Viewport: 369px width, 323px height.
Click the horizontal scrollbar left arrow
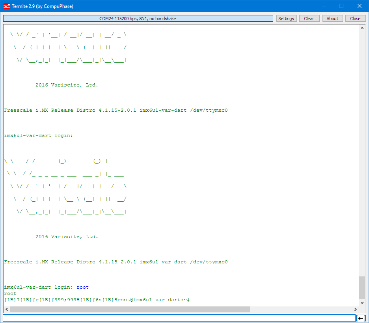(x=7, y=309)
